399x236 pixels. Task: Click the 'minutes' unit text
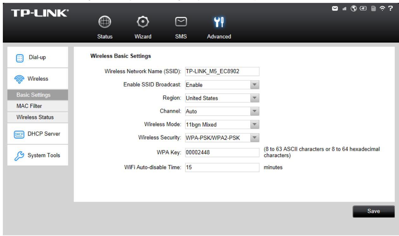(x=273, y=168)
